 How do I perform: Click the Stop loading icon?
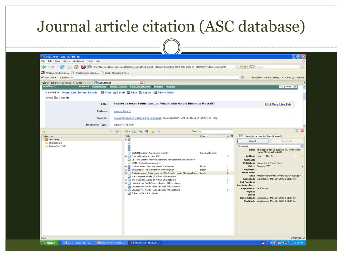click(69, 67)
